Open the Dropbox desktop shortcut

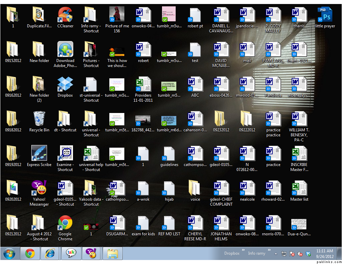pyautogui.click(x=65, y=85)
